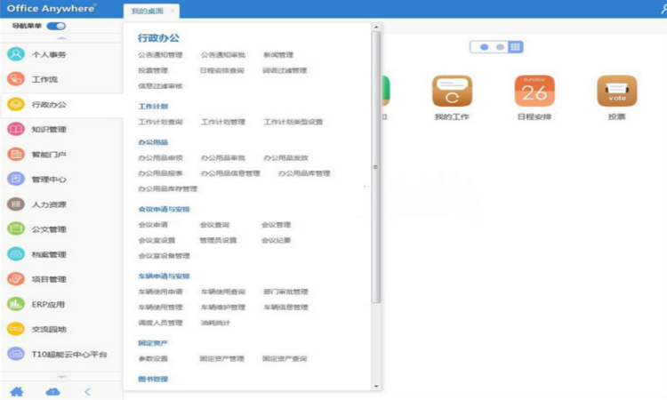Click the popup scrollbar down arrow
This screenshot has height=400, width=667.
(x=376, y=386)
